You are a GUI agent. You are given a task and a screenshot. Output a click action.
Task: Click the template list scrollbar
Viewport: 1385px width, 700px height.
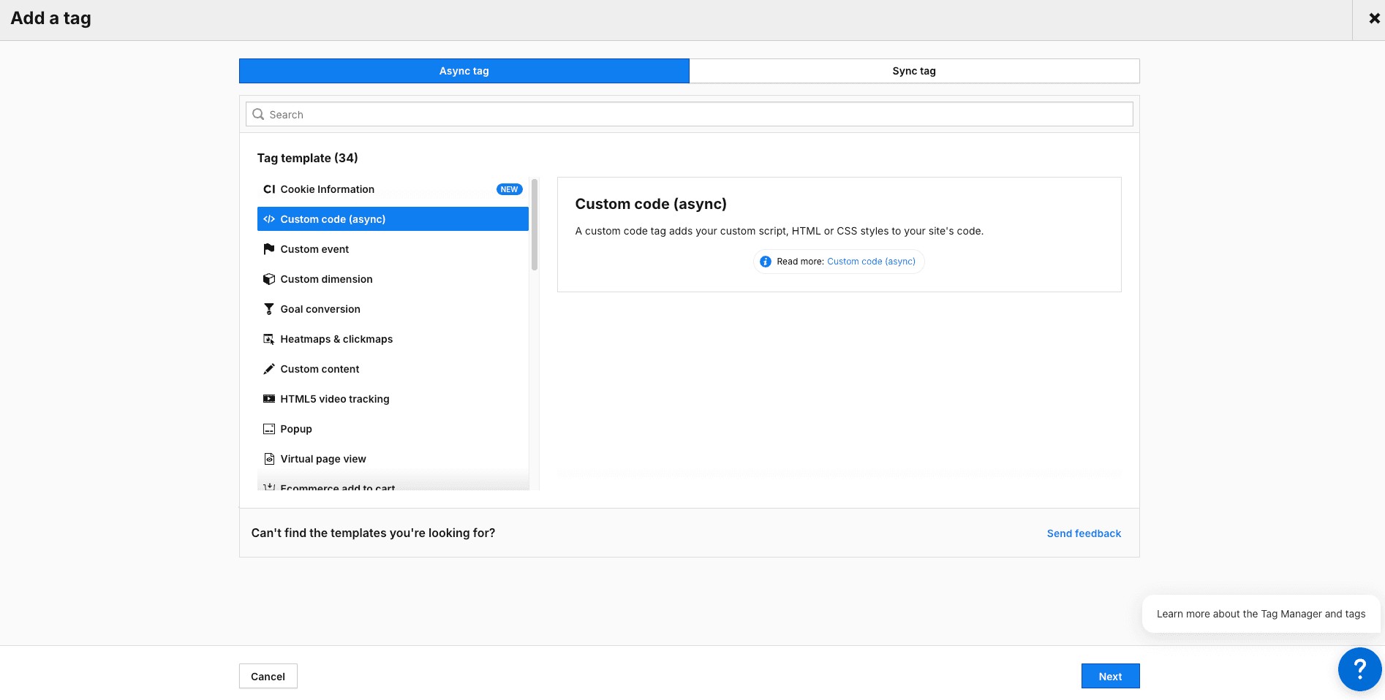pyautogui.click(x=535, y=227)
